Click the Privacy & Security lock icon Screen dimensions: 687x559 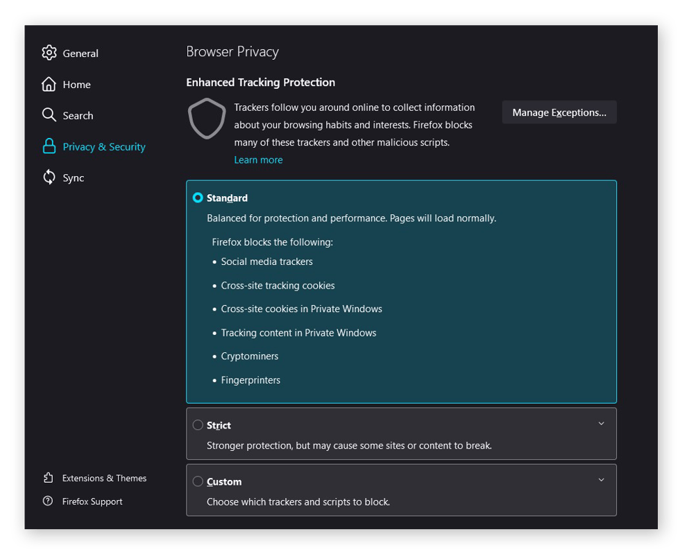coord(49,146)
